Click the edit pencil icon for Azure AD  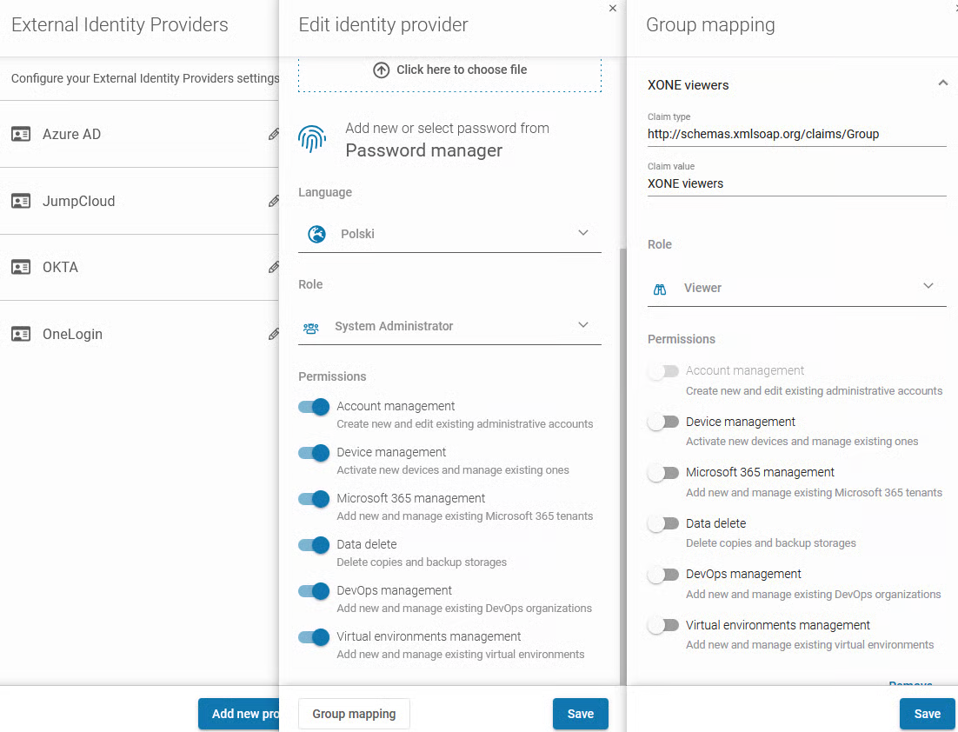[x=273, y=135]
